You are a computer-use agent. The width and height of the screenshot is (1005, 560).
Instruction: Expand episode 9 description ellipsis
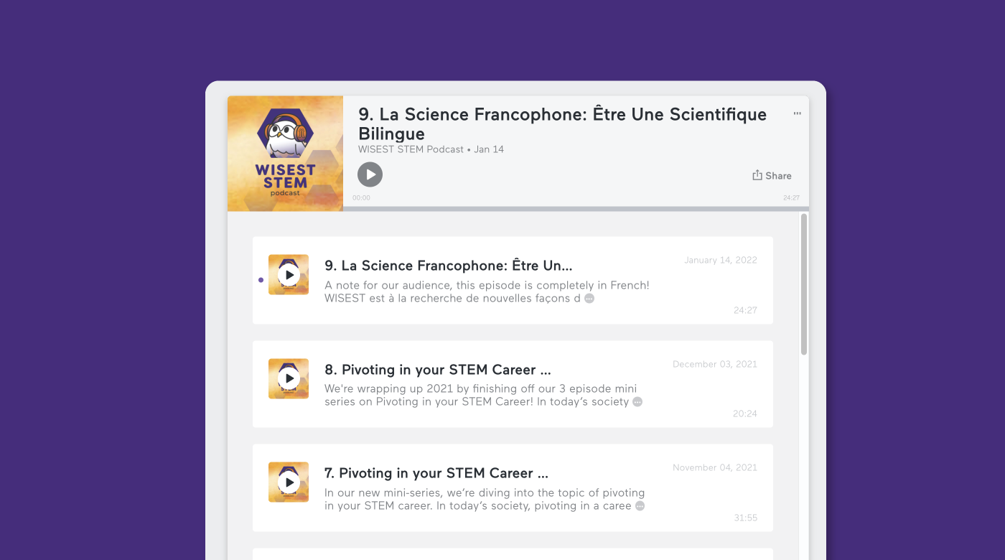point(589,298)
